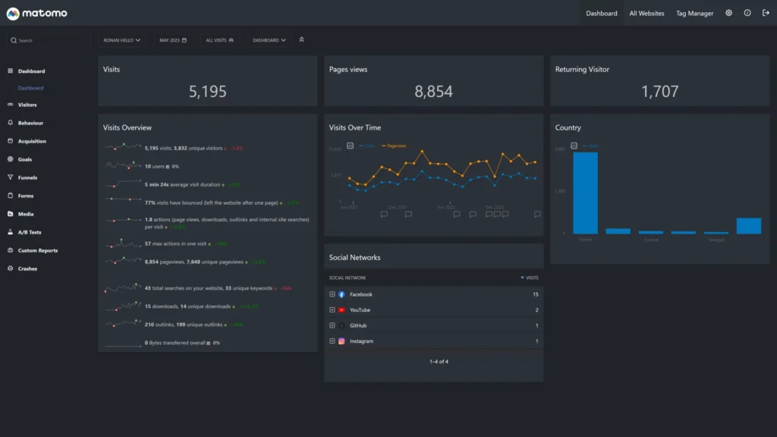This screenshot has width=777, height=437.
Task: Click the Search input field
Action: click(49, 40)
